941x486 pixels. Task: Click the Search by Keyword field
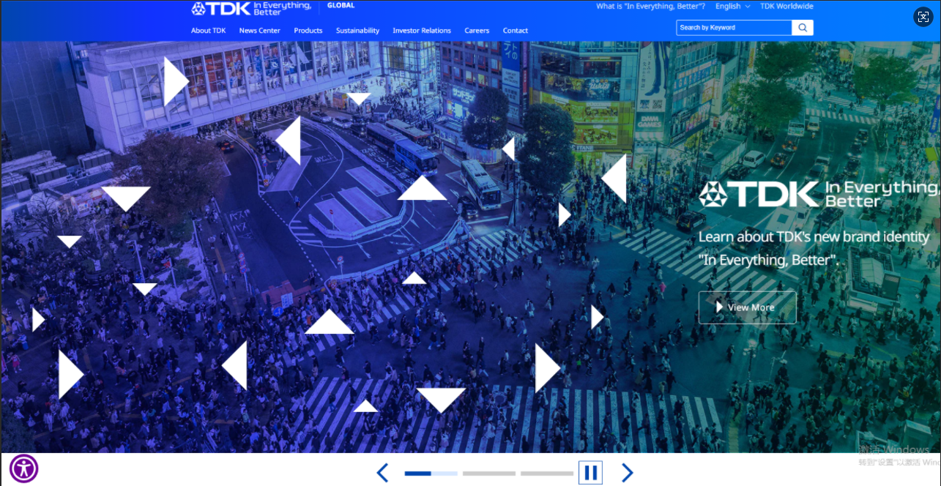point(734,28)
